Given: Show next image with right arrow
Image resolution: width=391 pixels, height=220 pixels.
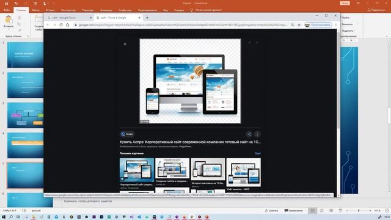Looking at the screenshot, I should (x=257, y=43).
